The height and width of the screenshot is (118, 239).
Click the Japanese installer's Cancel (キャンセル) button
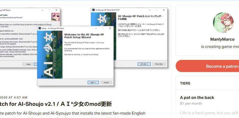(159, 64)
